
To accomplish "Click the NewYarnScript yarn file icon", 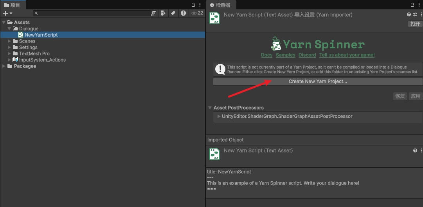I will tap(20, 35).
